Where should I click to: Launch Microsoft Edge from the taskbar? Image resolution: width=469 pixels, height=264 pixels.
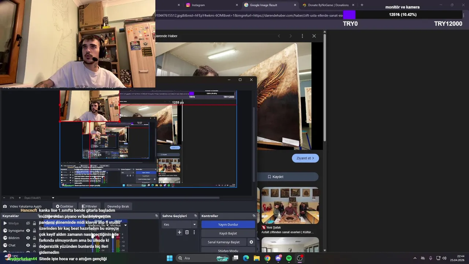pyautogui.click(x=246, y=258)
